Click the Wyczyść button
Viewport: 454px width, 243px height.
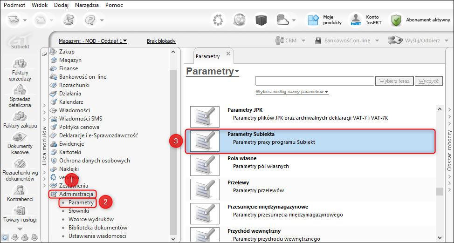click(x=429, y=81)
